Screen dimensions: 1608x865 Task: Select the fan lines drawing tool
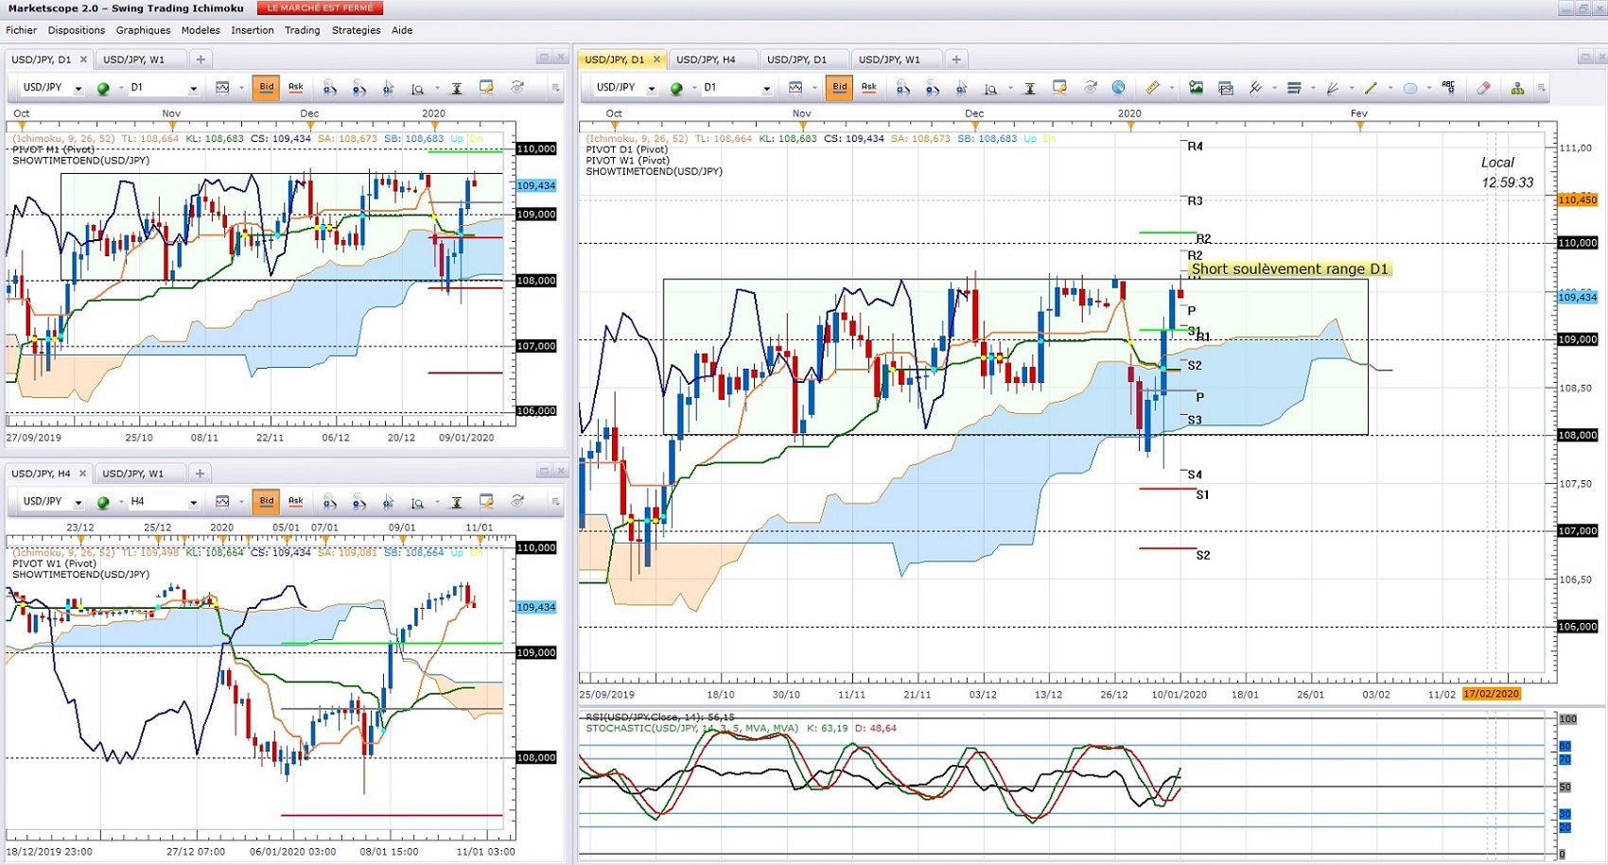[1332, 88]
